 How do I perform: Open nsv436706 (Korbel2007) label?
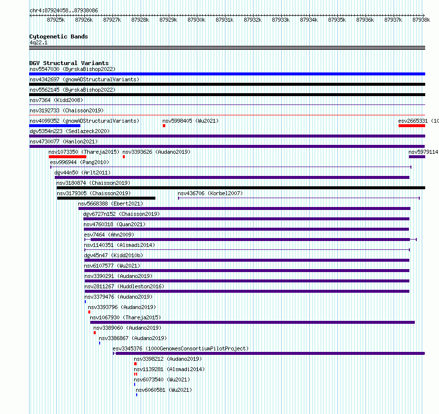[210, 193]
